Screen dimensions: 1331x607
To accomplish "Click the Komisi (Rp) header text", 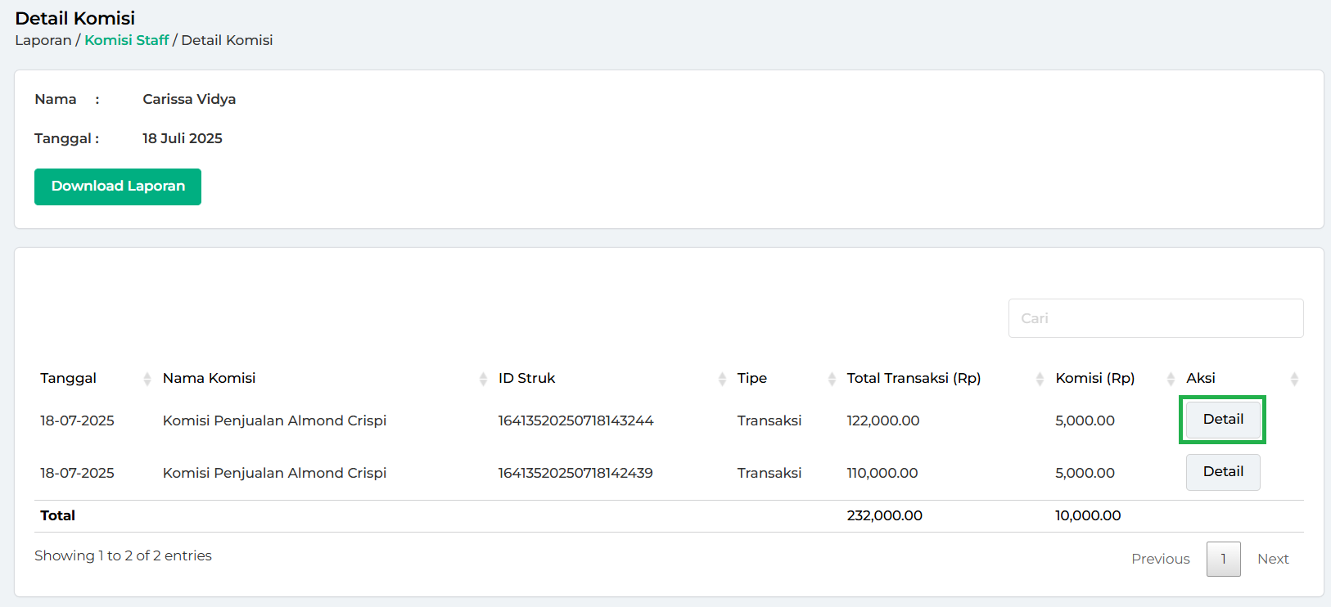I will click(1094, 378).
